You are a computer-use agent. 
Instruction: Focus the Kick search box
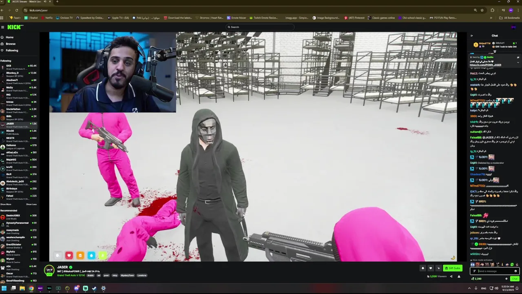pyautogui.click(x=260, y=27)
